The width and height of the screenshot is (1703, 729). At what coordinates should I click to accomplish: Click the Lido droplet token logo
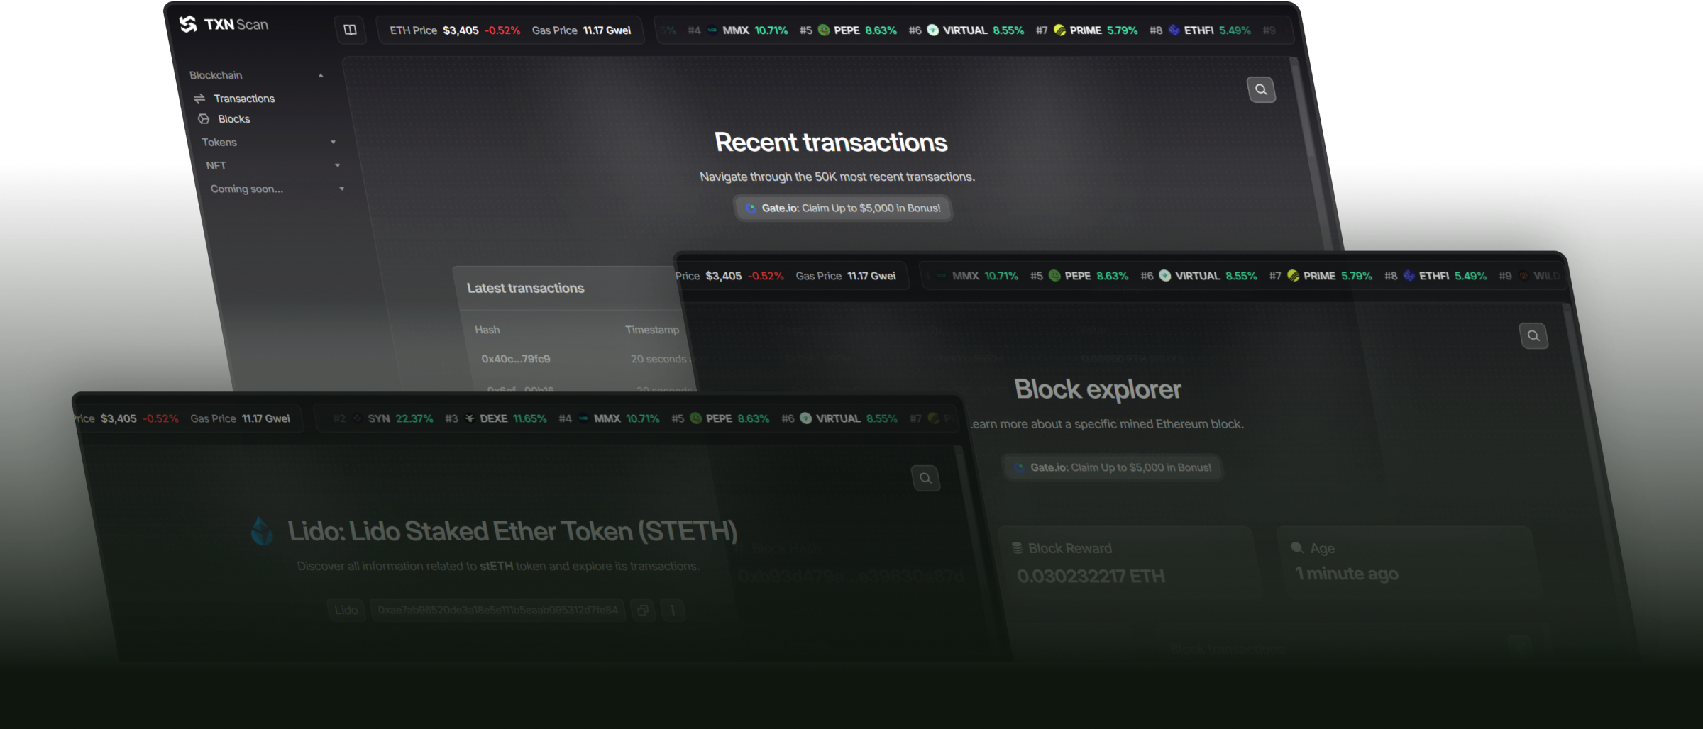point(262,531)
